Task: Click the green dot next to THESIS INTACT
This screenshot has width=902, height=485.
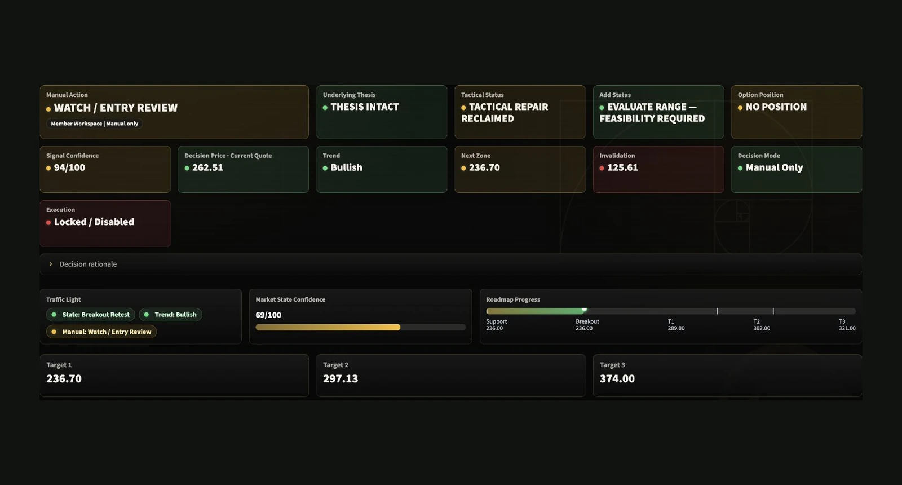Action: point(325,108)
